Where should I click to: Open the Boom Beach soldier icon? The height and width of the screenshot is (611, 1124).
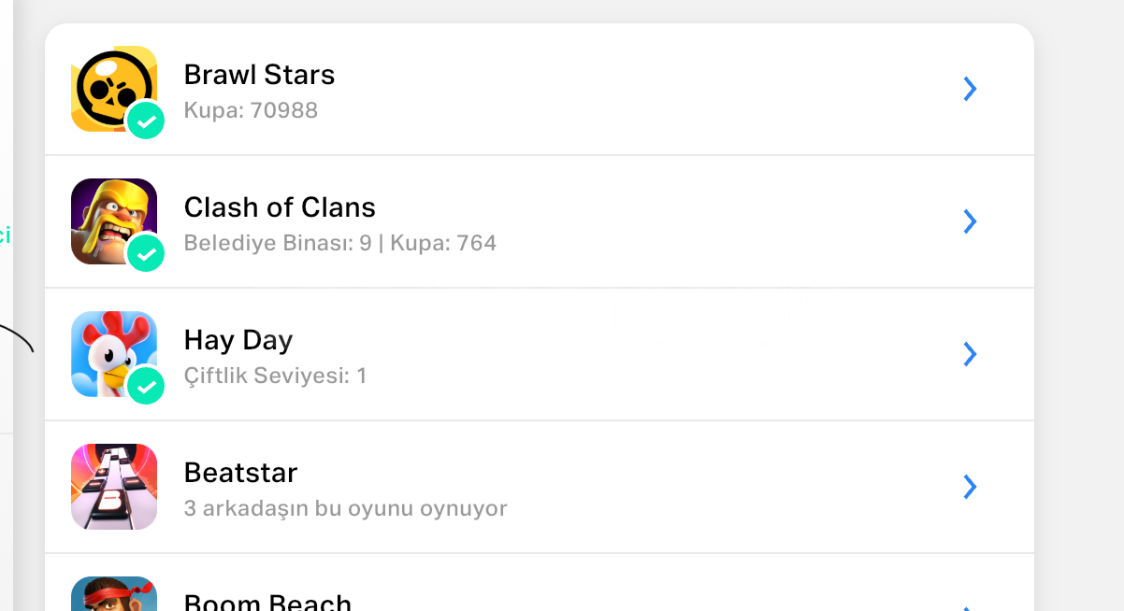[x=114, y=593]
